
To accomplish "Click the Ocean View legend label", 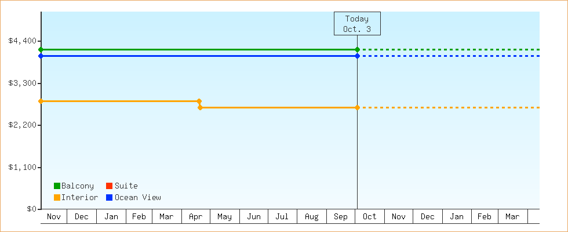I will coord(137,198).
